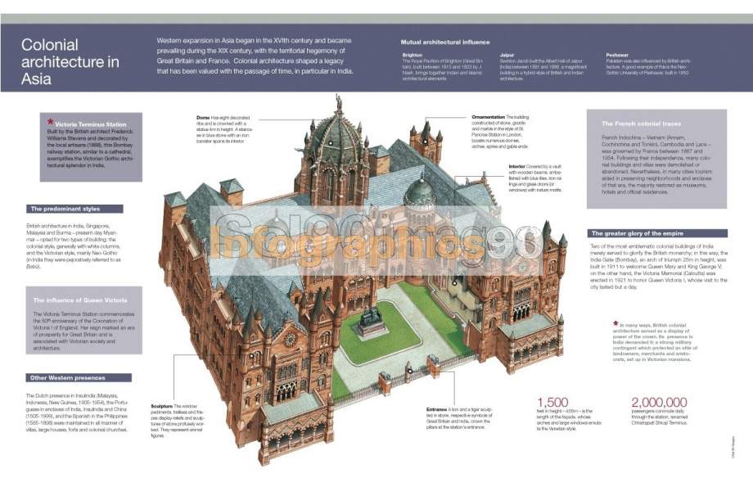Click the round clock on the front facade
Image resolution: width=753 pixels, height=482 pixels.
pos(290,339)
